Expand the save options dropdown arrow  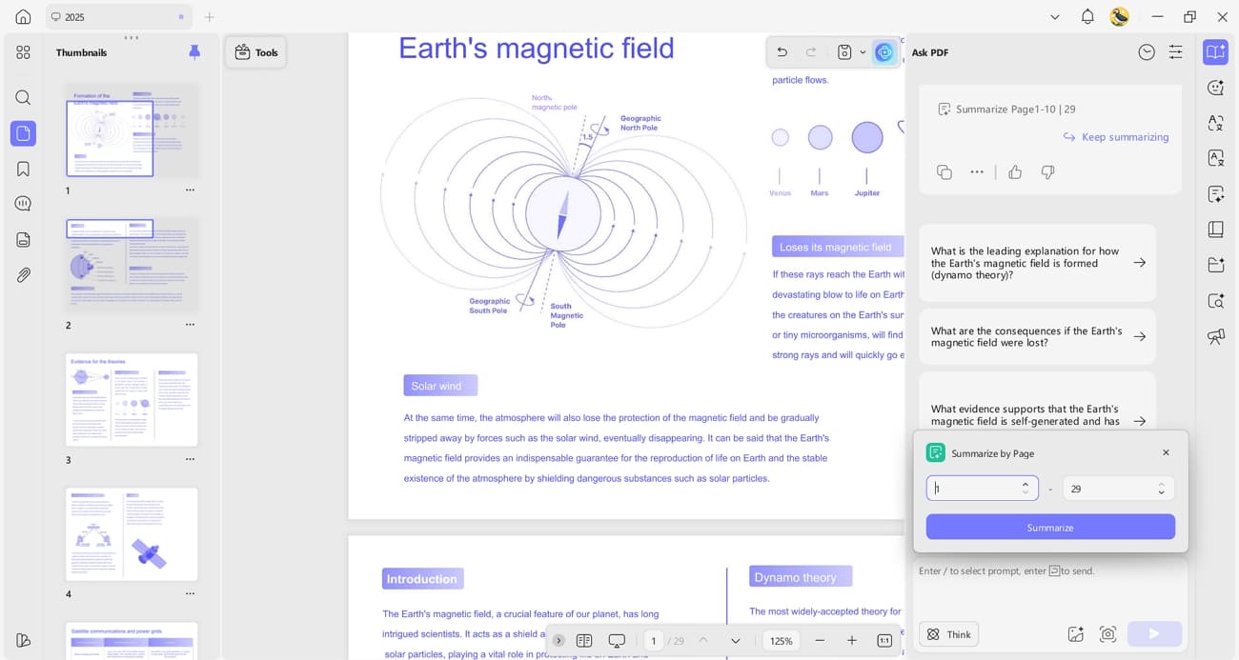pos(863,52)
